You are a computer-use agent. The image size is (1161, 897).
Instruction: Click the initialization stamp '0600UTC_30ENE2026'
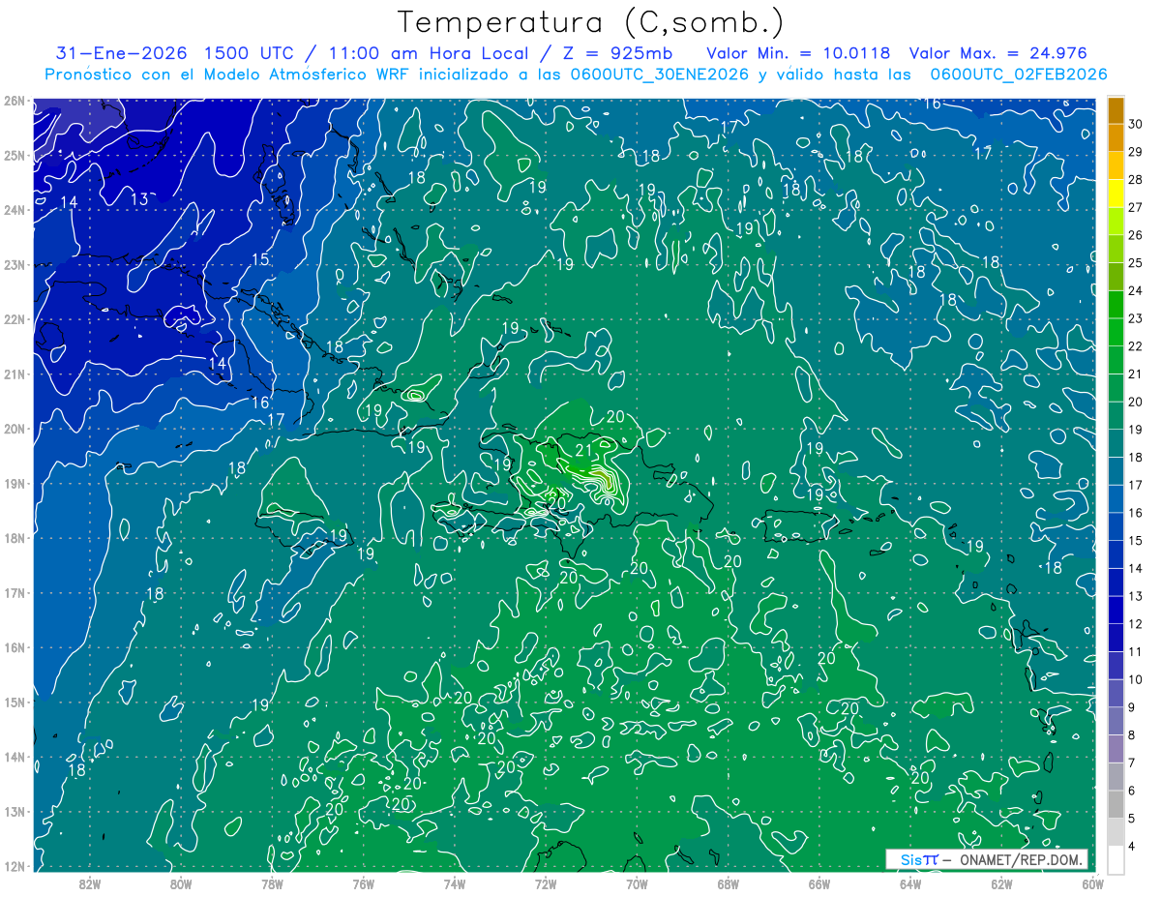pos(658,74)
